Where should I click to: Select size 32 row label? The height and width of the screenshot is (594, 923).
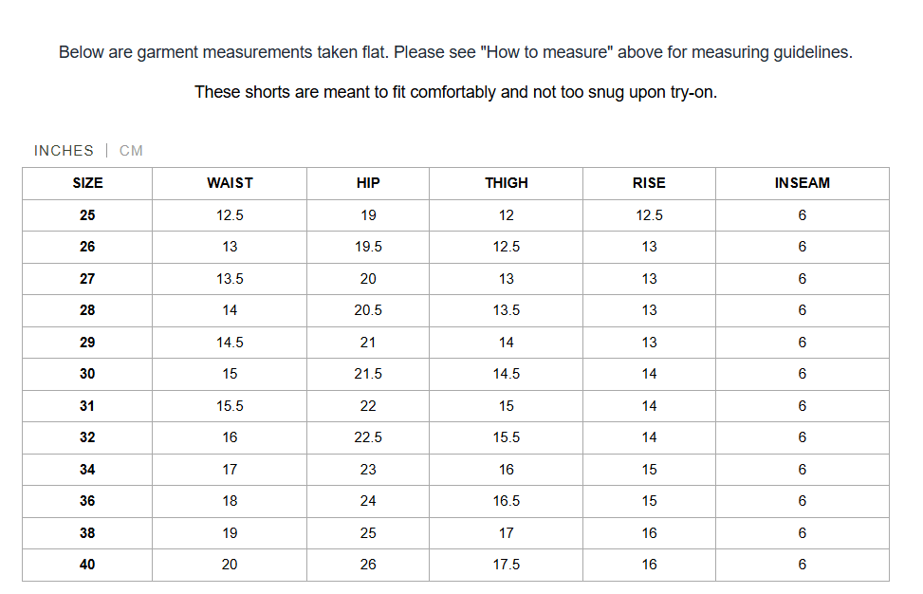(87, 437)
